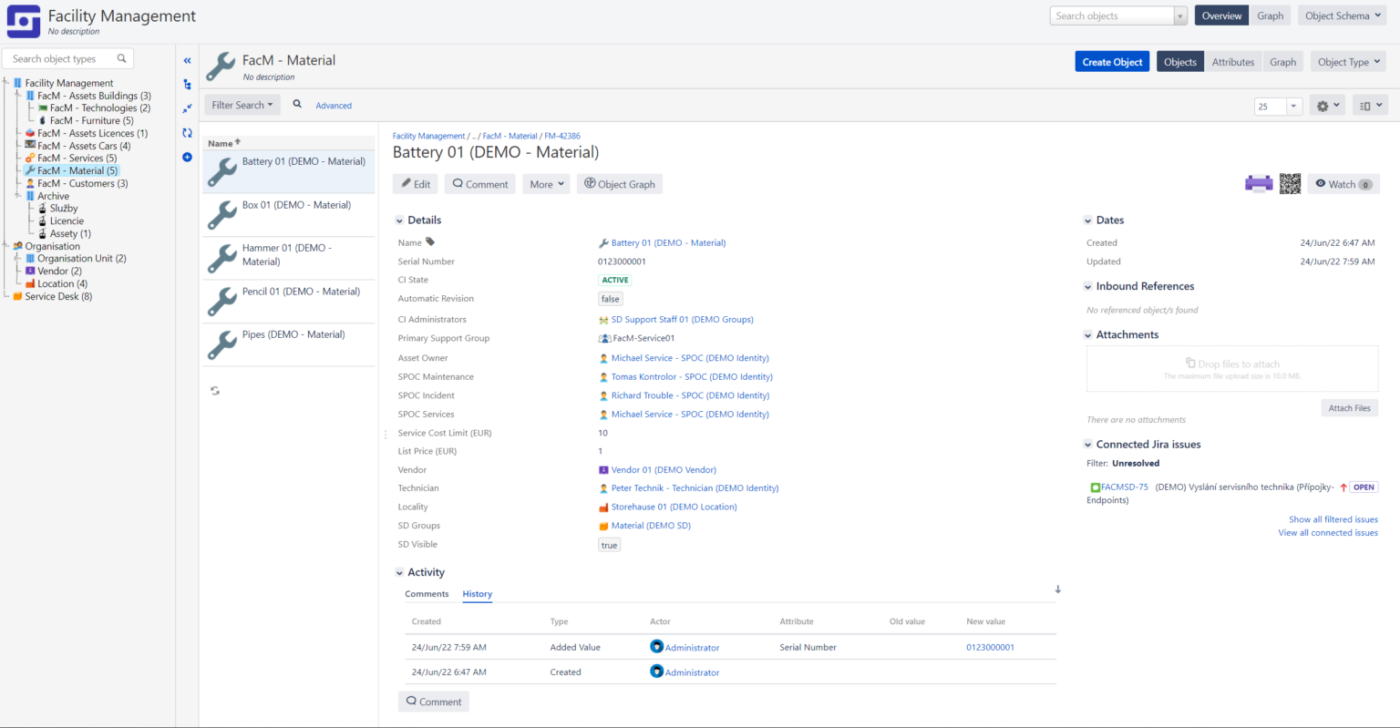Image resolution: width=1400 pixels, height=728 pixels.
Task: Open the 25 results-per-page dropdown
Action: click(x=1279, y=107)
